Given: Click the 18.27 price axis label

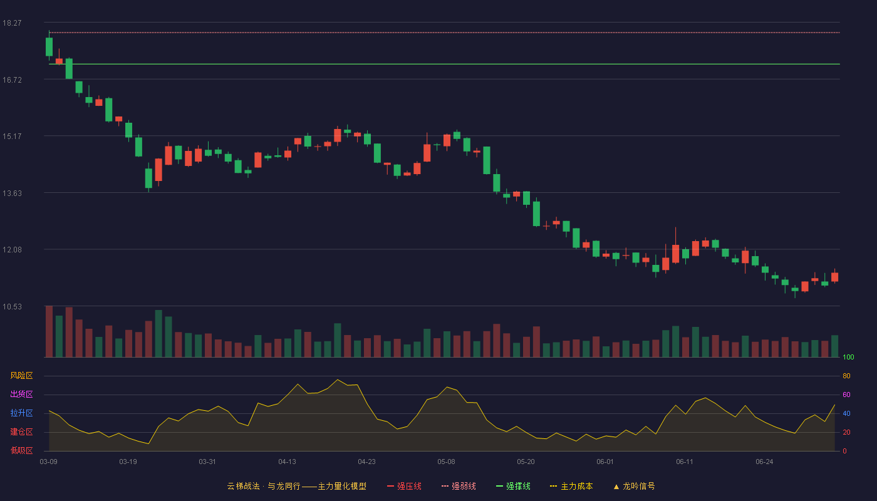Looking at the screenshot, I should (x=12, y=23).
